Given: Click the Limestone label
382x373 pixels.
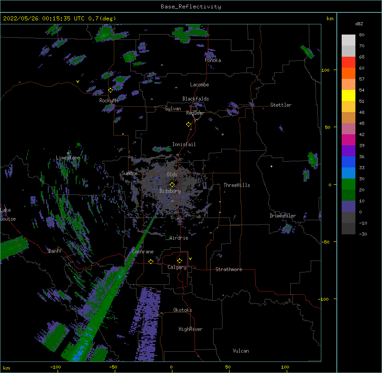Looking at the screenshot, I should [x=68, y=158].
